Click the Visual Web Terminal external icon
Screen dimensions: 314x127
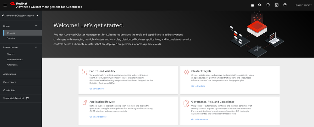click(x=27, y=98)
